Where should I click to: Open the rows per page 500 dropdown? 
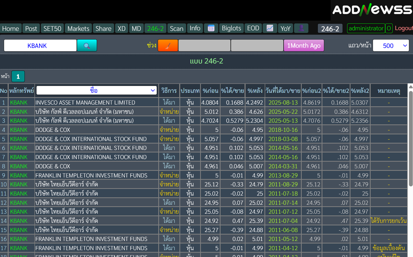[x=391, y=45]
